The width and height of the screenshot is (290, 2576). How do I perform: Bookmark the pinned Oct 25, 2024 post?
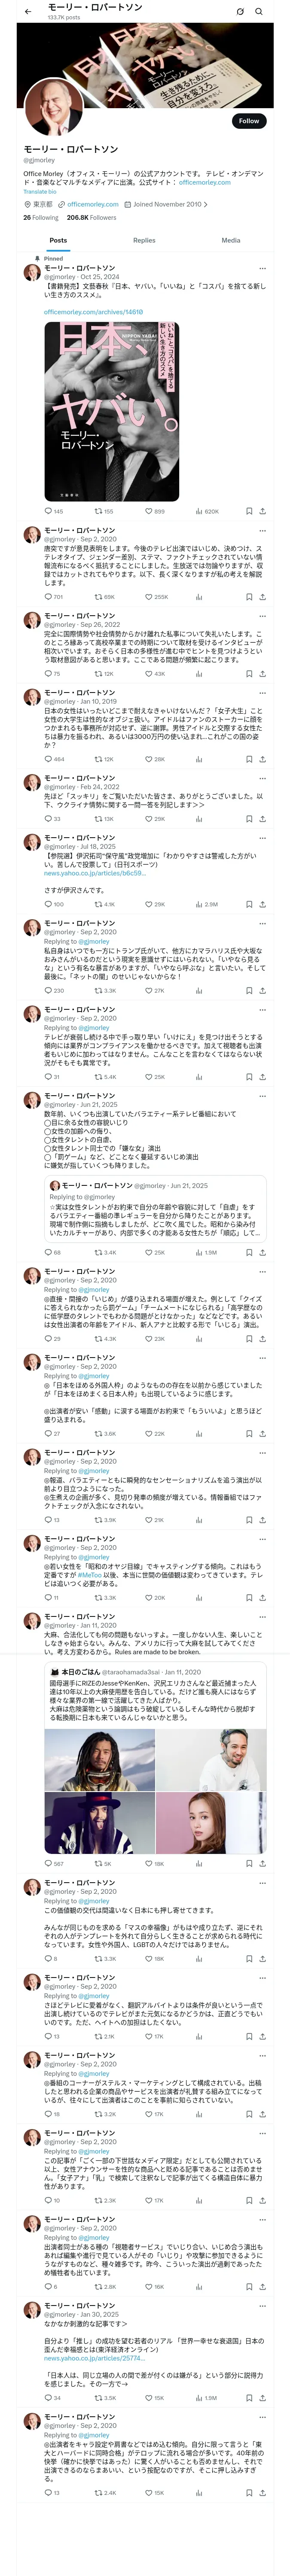pyautogui.click(x=249, y=511)
